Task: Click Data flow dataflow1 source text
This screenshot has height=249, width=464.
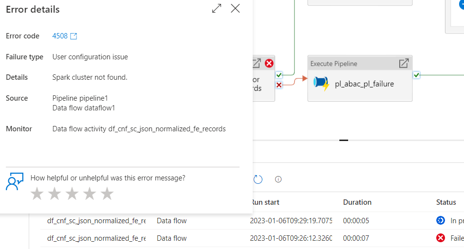Action: point(83,108)
